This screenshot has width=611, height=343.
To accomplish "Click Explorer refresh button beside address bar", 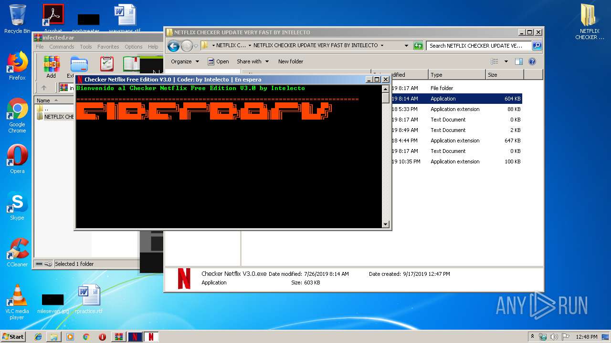I will [x=418, y=46].
